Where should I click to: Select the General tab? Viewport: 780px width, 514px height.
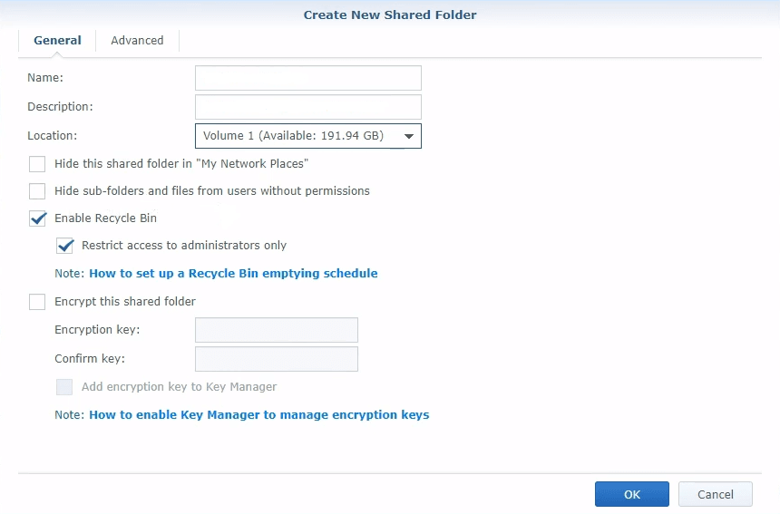pos(57,40)
